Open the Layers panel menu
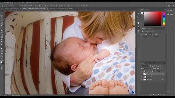The width and height of the screenshot is (175, 98). tap(165, 63)
